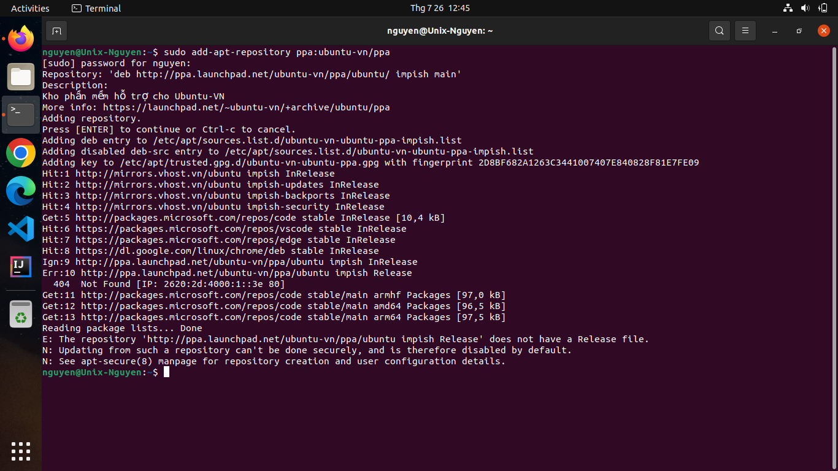This screenshot has height=471, width=838.
Task: Open the clock and calendar panel
Action: coord(440,8)
